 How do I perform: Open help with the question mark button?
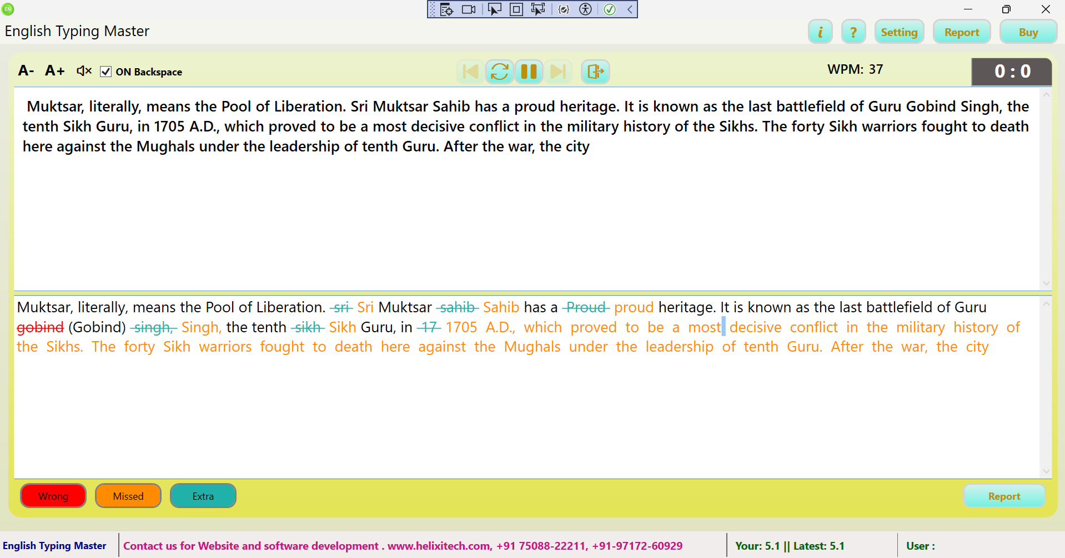tap(853, 32)
